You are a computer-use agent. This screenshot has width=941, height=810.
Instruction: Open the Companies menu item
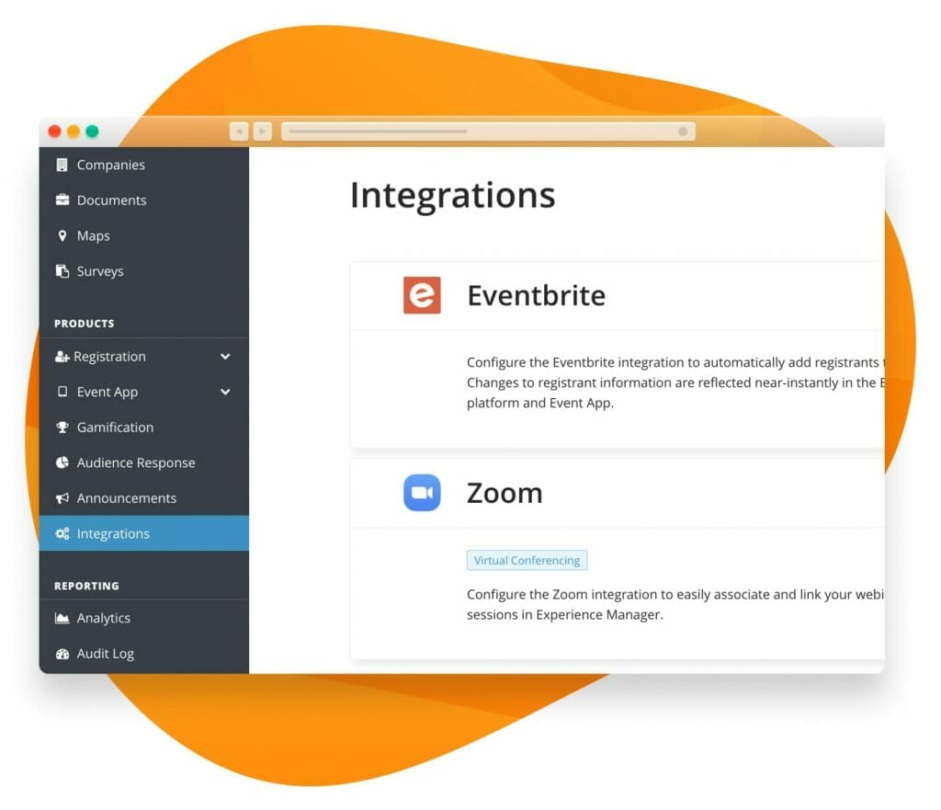click(144, 165)
